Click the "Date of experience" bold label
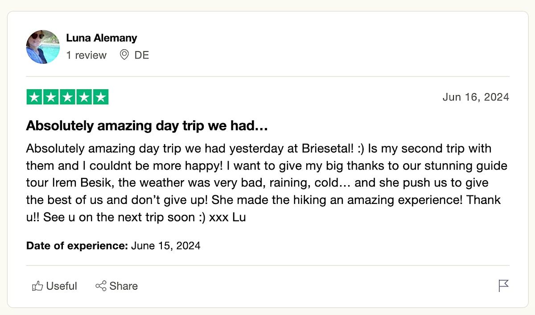 coord(77,245)
